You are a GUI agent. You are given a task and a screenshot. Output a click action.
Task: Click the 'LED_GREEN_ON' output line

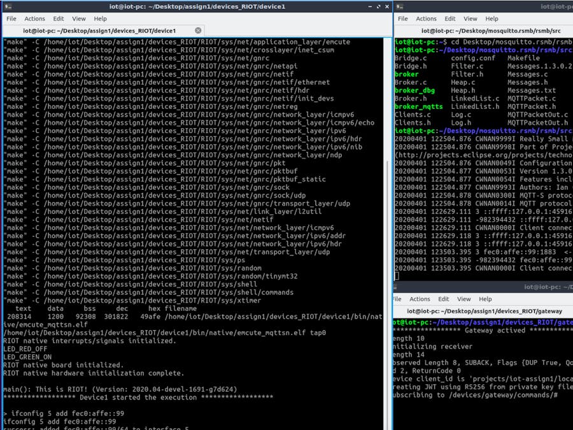click(x=27, y=357)
